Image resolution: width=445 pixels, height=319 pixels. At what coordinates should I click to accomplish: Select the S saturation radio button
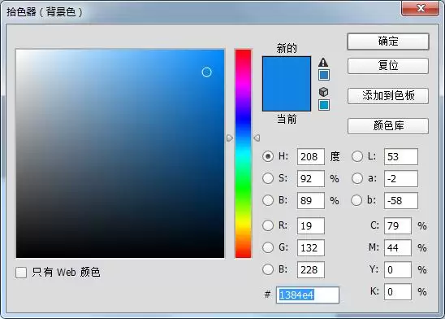[268, 178]
